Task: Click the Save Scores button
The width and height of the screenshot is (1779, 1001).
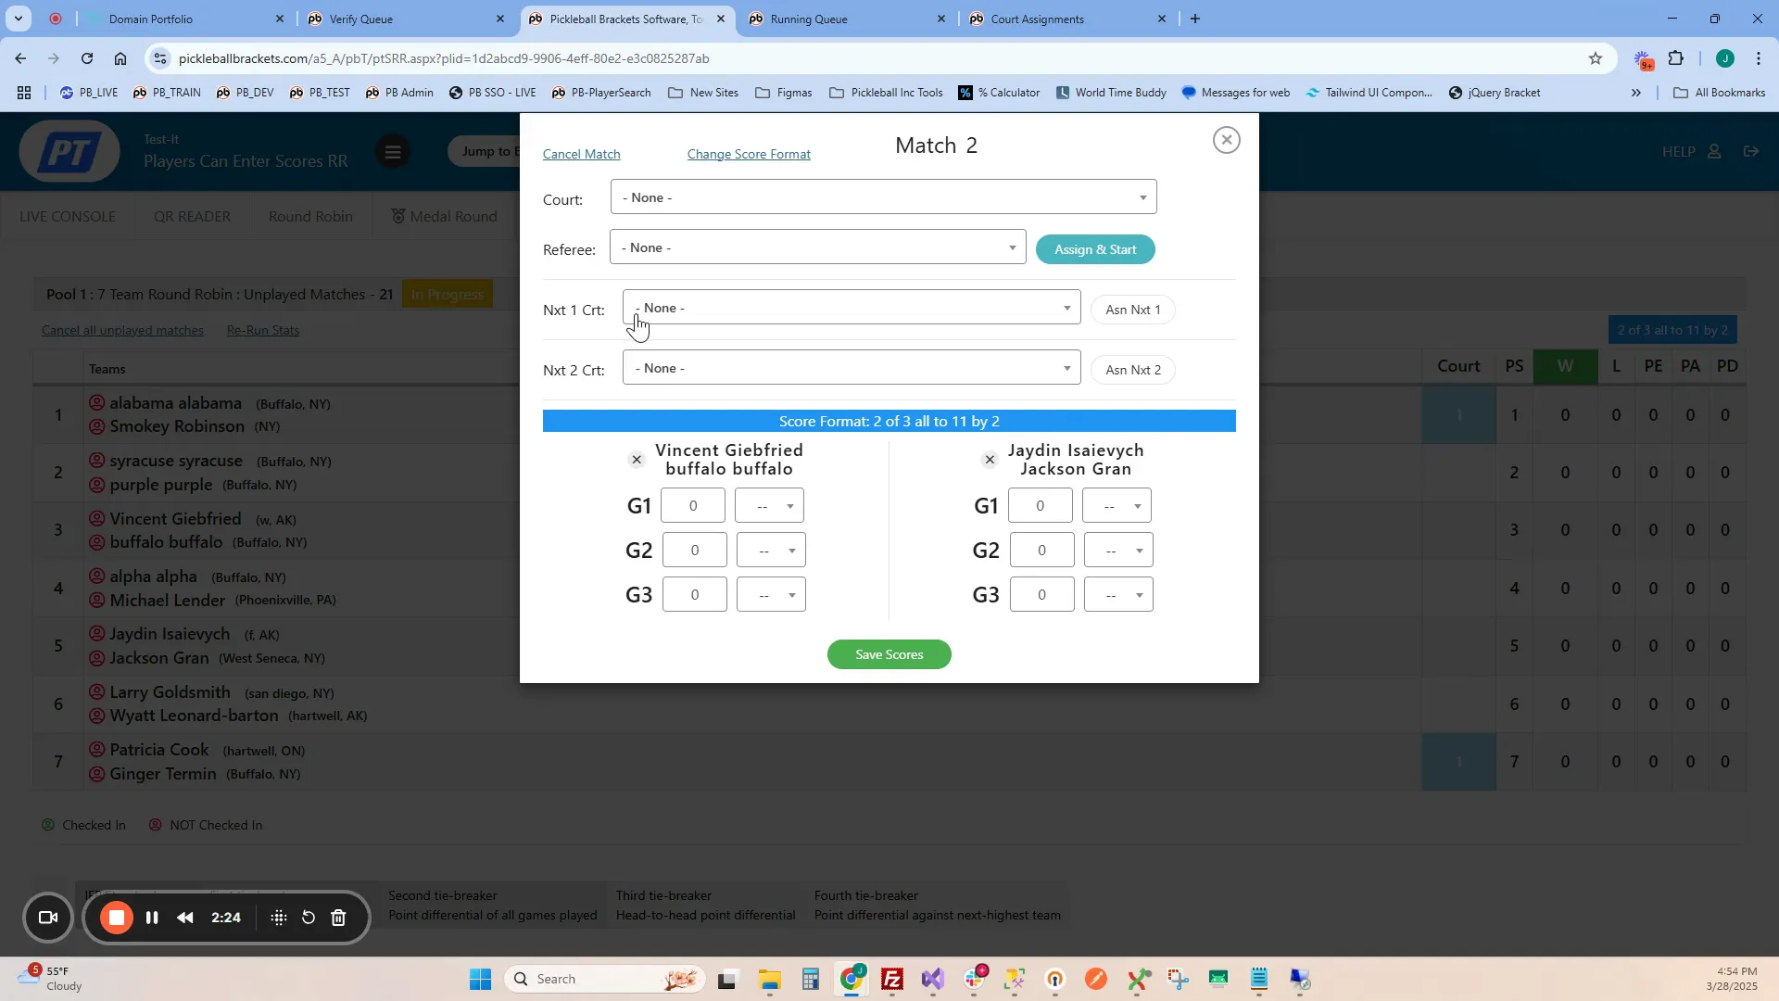Action: click(889, 654)
